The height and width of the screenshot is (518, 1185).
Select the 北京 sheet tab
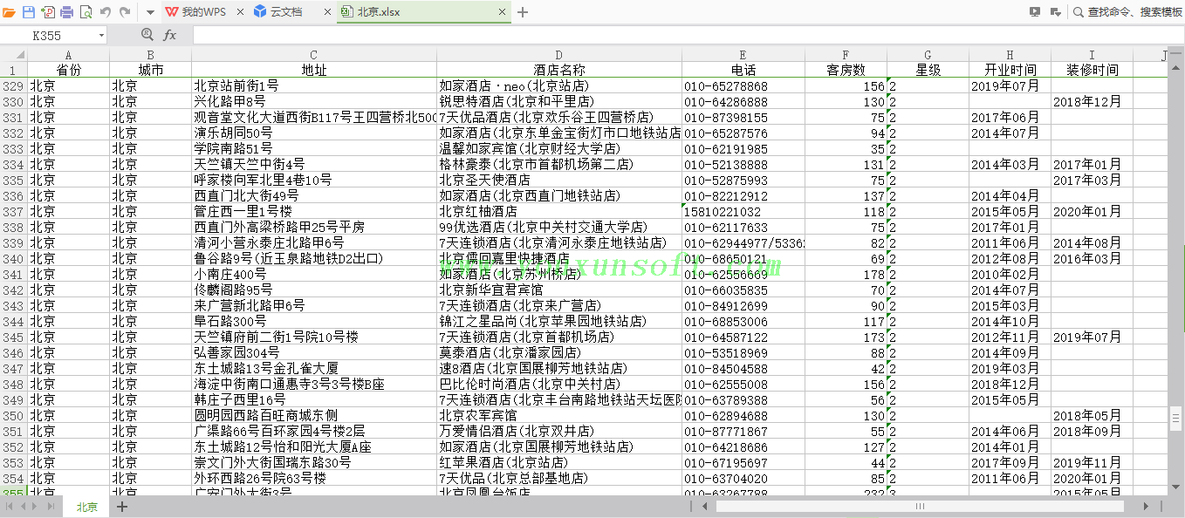86,507
